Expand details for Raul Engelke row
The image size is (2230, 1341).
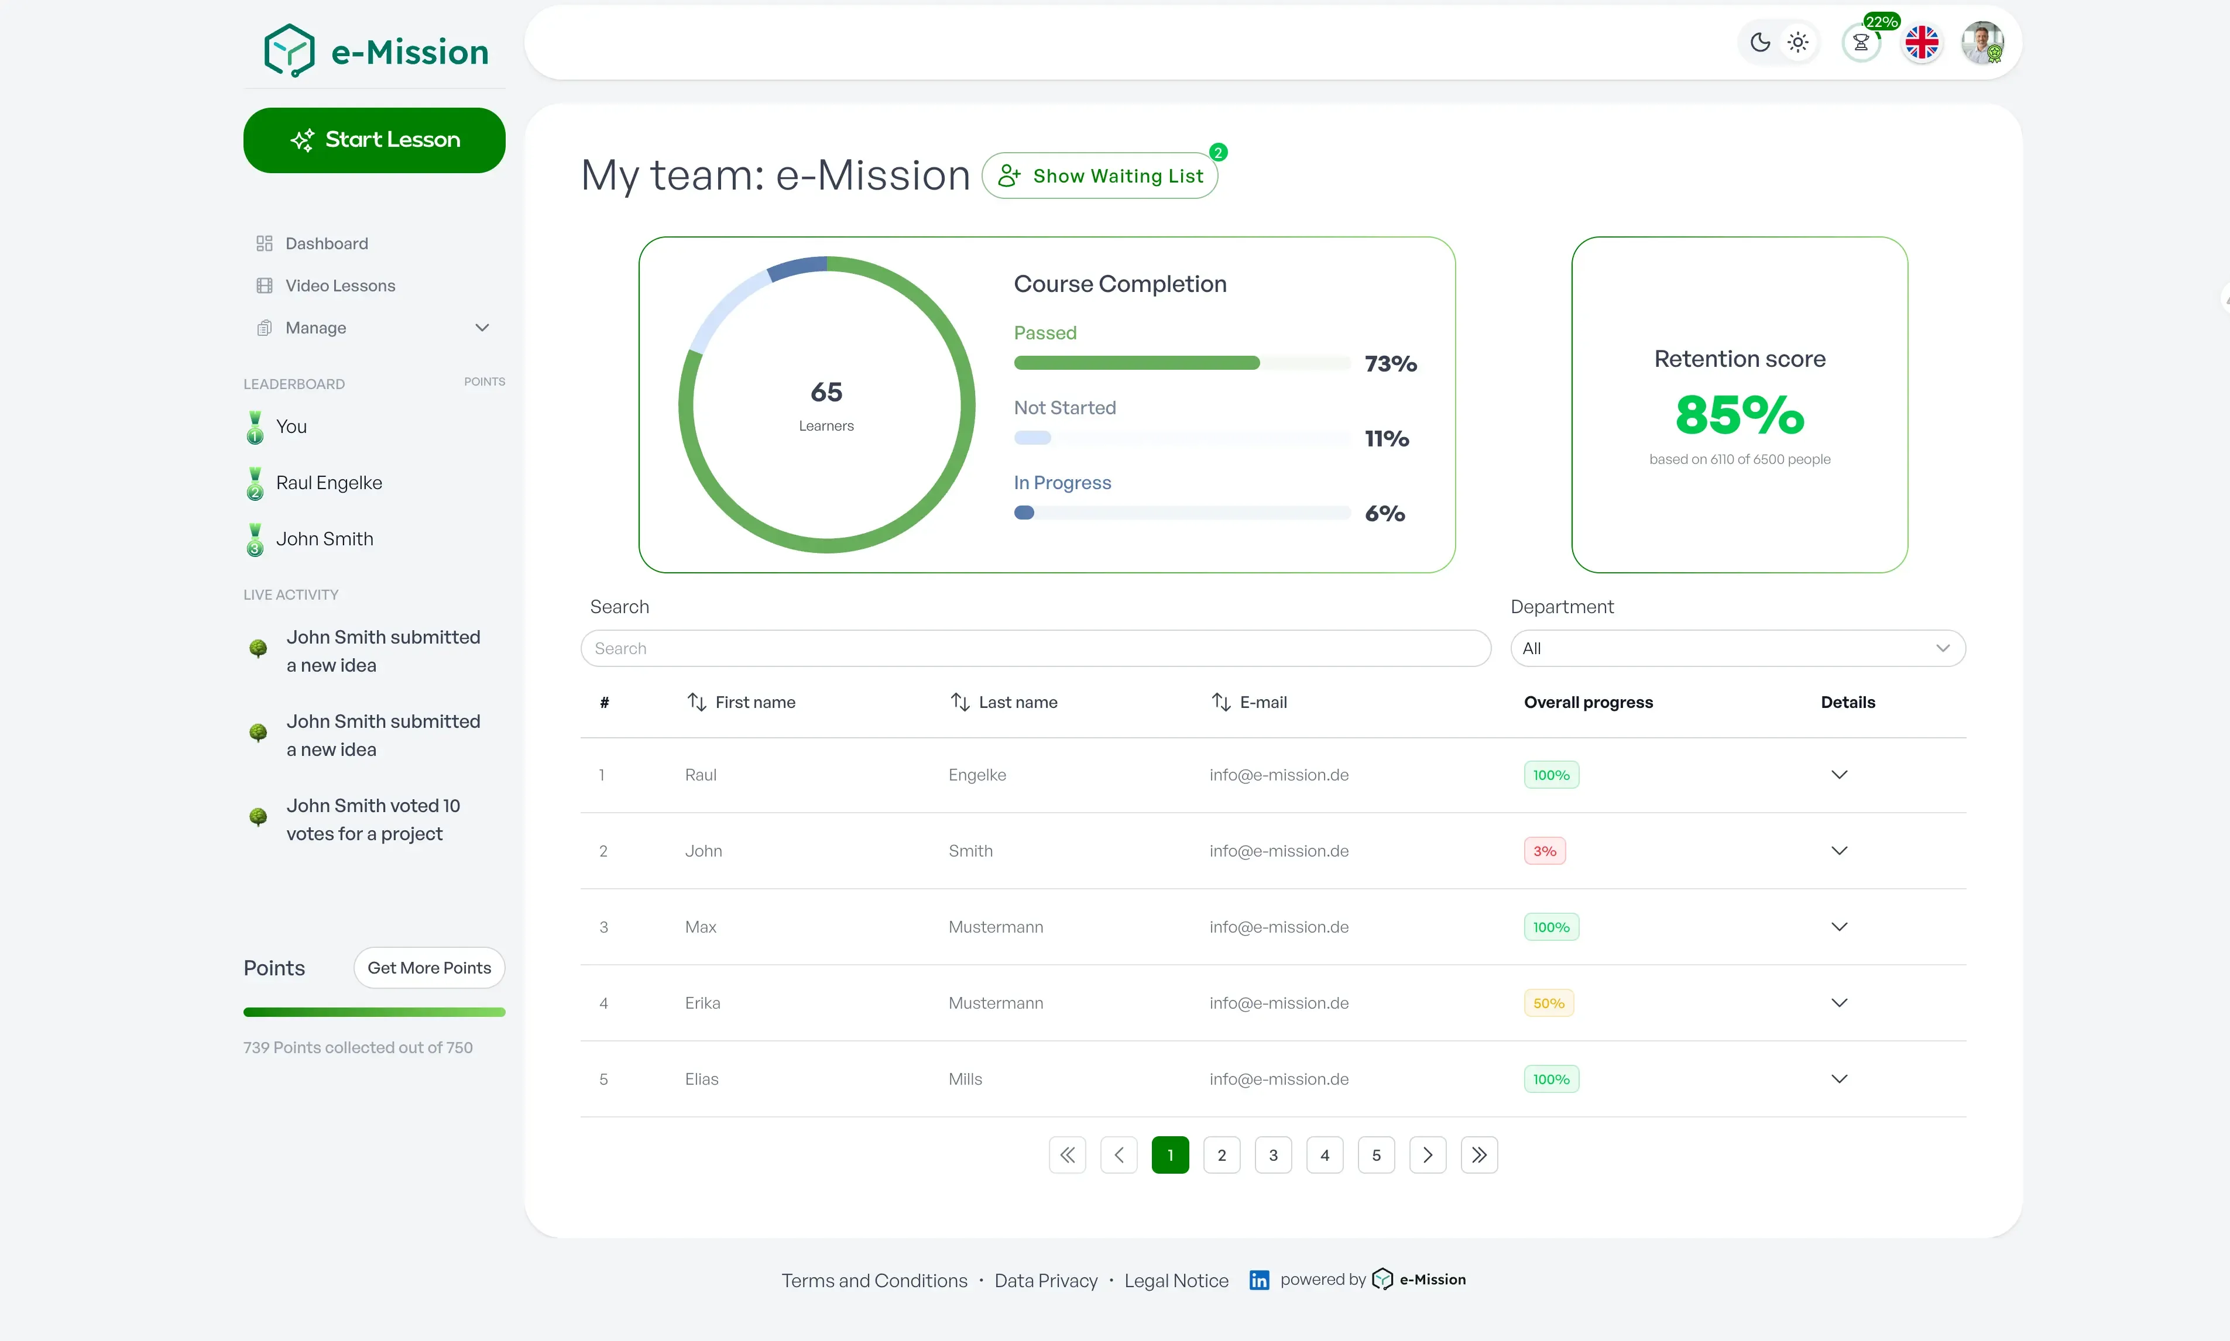click(1838, 775)
